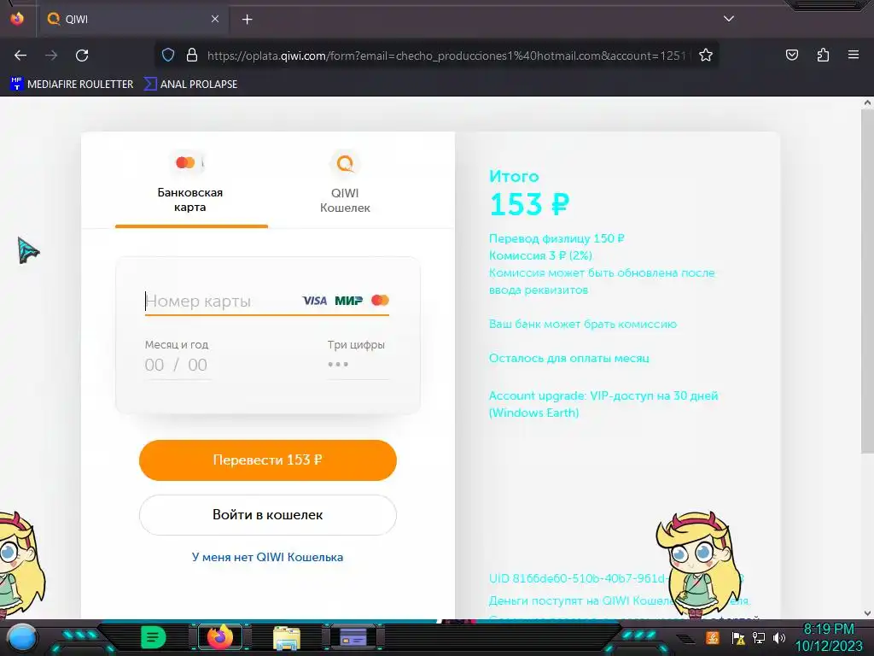Select the QIWI browser tab
Image resolution: width=874 pixels, height=656 pixels.
coord(134,19)
